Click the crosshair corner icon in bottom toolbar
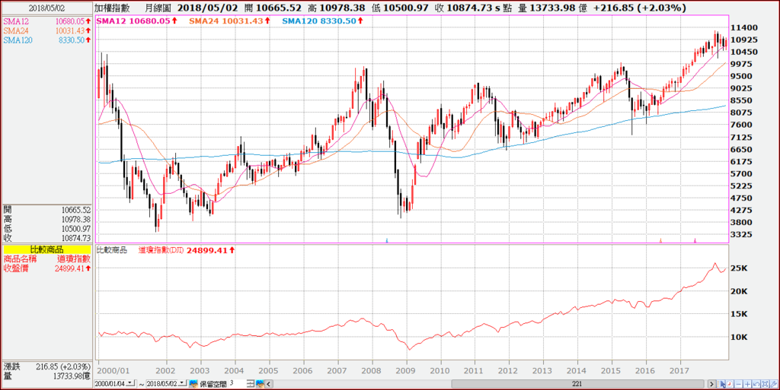 tap(729, 384)
